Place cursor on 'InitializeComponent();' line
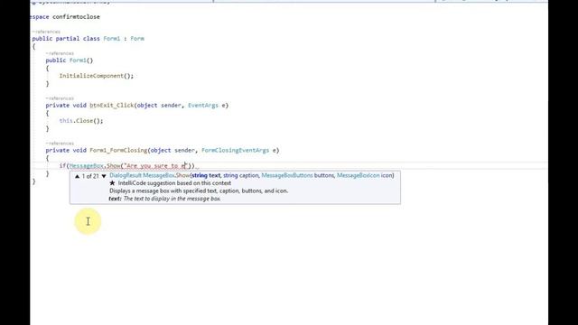The width and height of the screenshot is (578, 325). [97, 76]
